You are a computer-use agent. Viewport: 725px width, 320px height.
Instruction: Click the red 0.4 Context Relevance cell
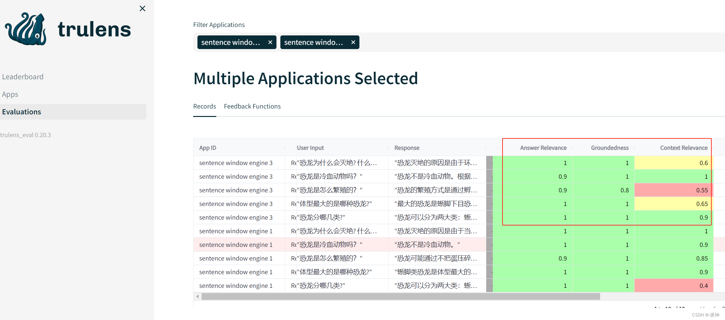[x=674, y=286]
